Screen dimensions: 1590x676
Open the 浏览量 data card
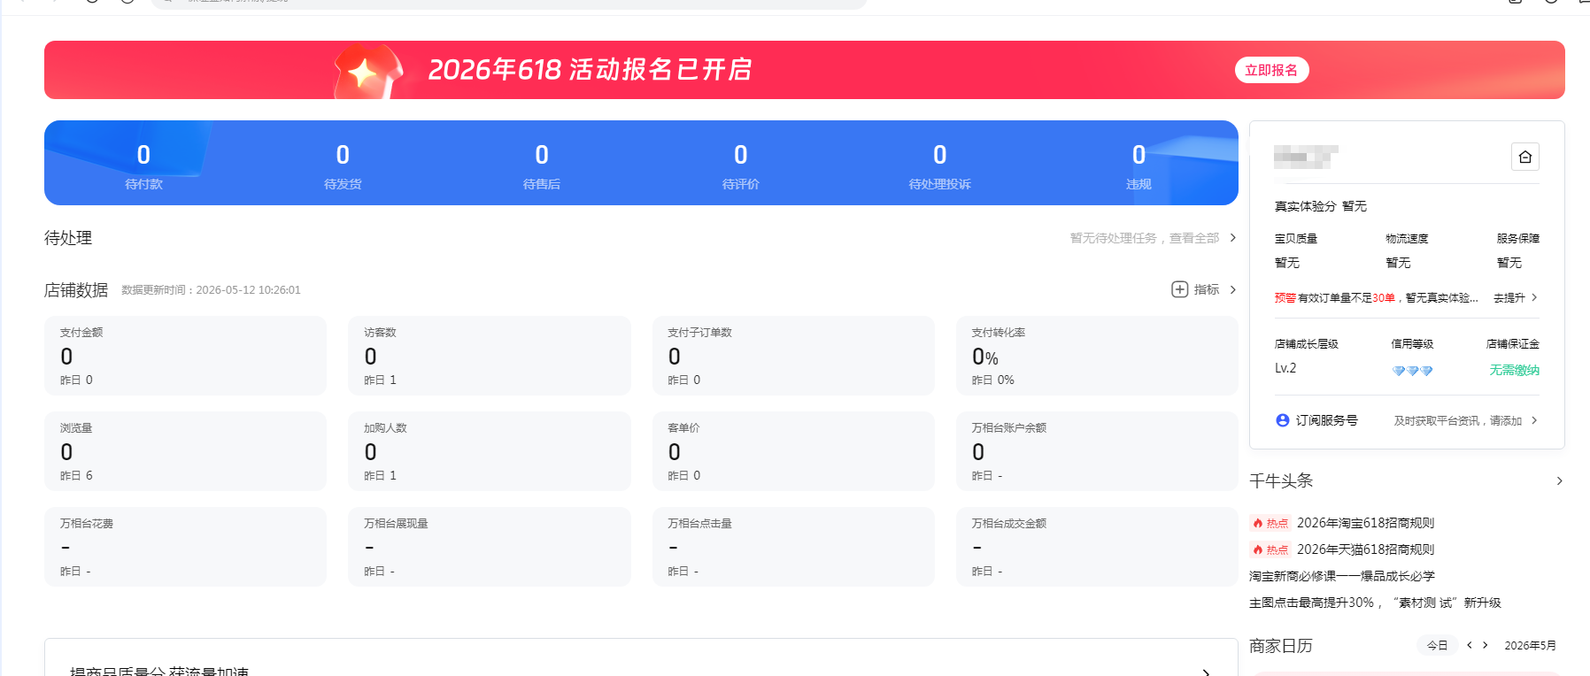(x=185, y=451)
